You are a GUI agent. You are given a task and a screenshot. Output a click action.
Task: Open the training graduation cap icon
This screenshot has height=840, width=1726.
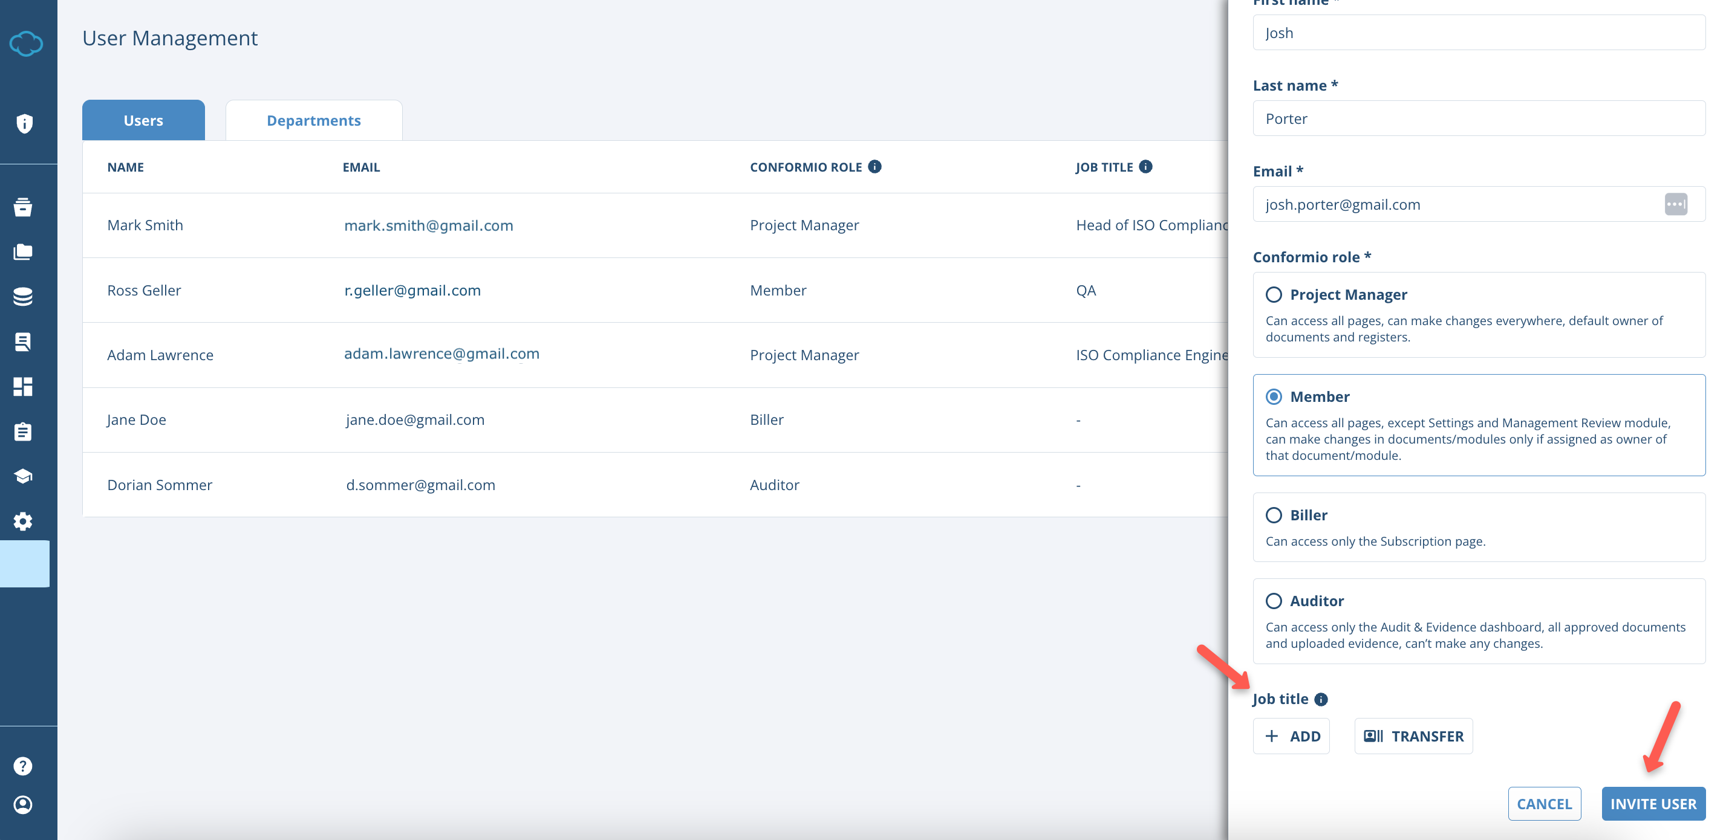pos(24,476)
